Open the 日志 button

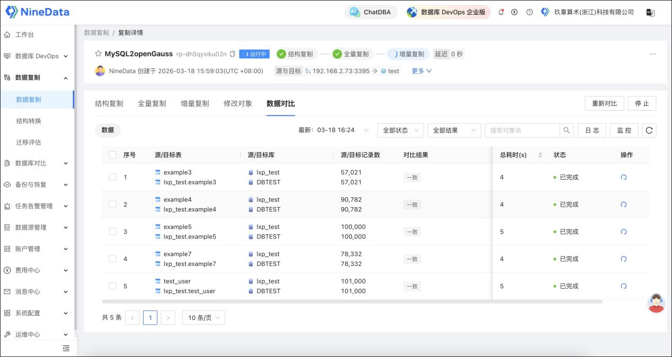pos(592,130)
